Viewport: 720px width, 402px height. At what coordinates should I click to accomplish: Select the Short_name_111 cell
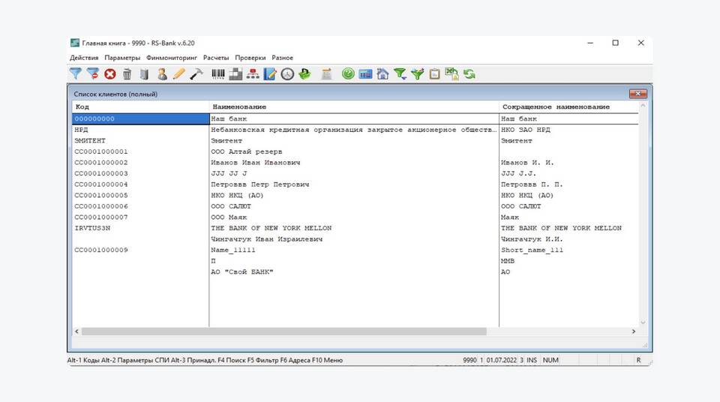(568, 250)
